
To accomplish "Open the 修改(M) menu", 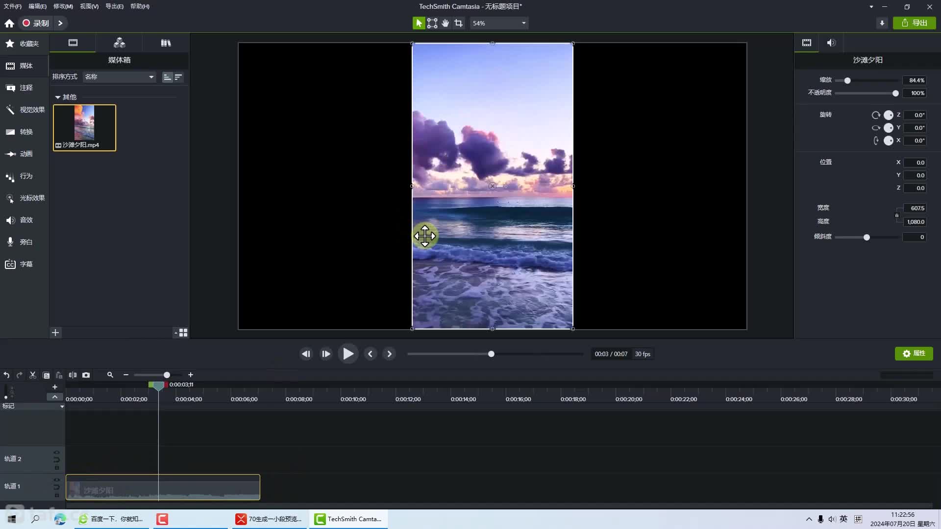I will coord(63,6).
